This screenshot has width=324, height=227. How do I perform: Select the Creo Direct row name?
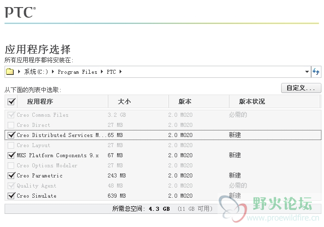tap(33, 125)
